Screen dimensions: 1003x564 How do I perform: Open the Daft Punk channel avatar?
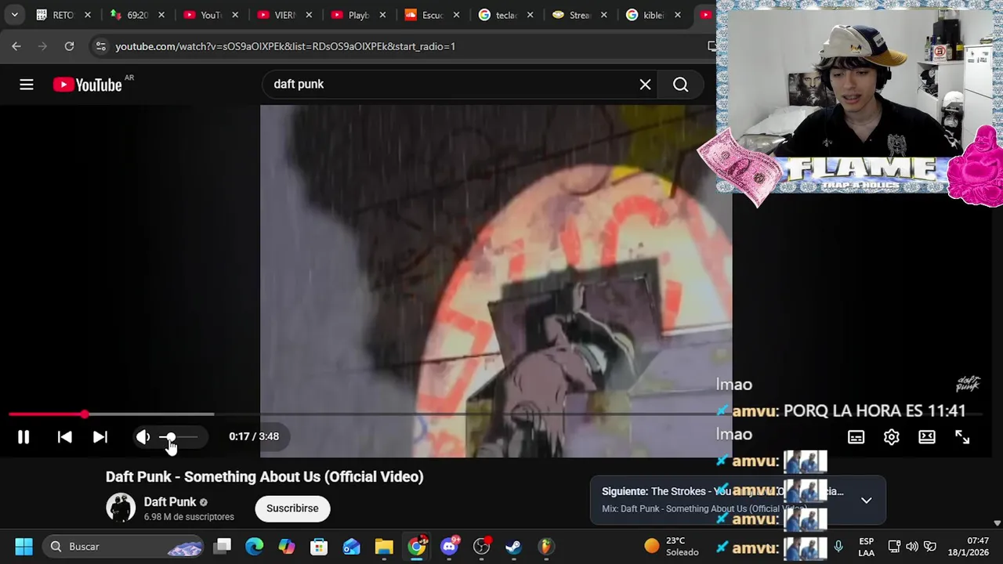click(121, 508)
